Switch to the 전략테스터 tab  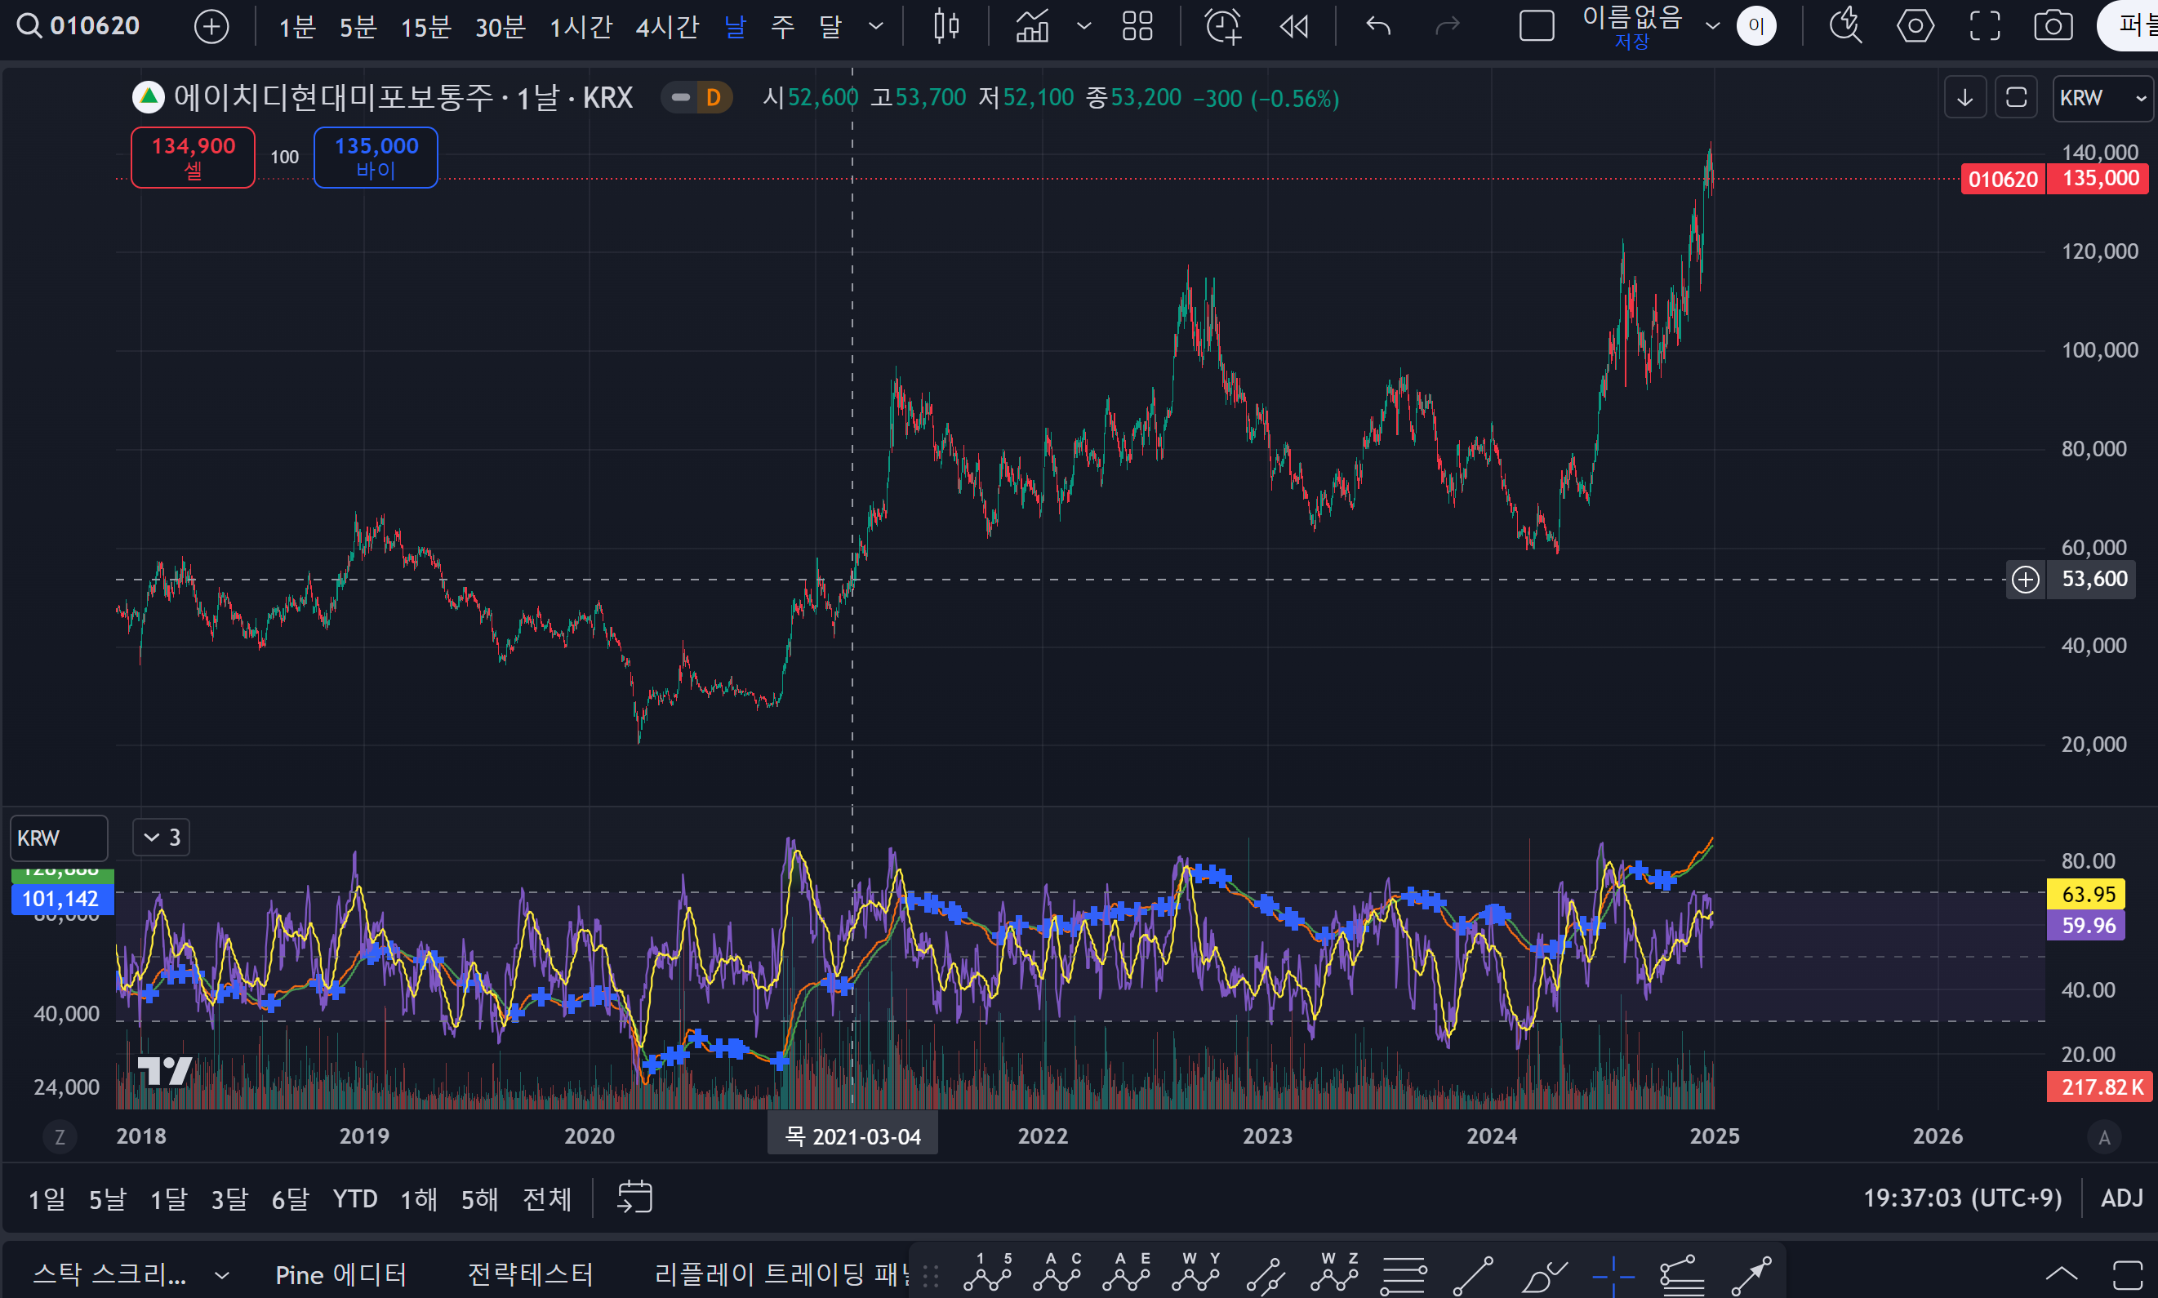tap(530, 1274)
